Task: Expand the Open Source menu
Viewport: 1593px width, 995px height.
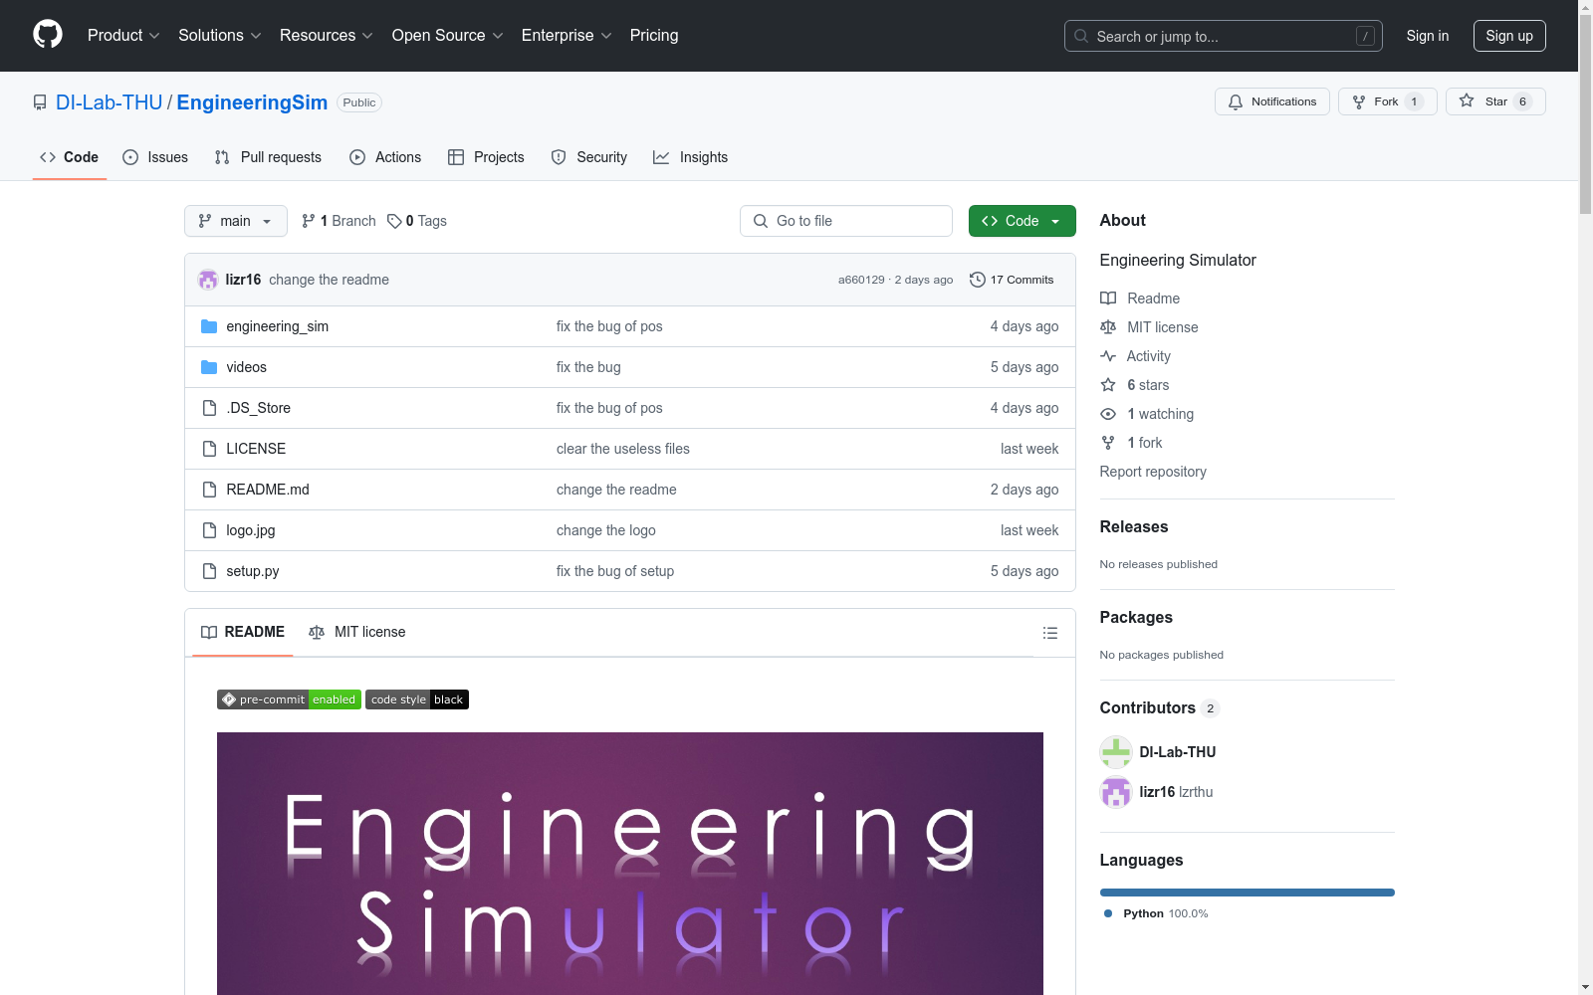Action: tap(447, 35)
